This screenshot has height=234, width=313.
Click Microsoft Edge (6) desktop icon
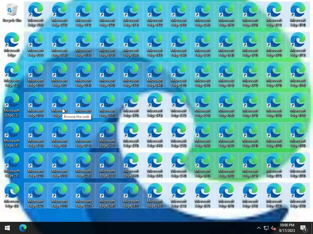tap(12, 196)
